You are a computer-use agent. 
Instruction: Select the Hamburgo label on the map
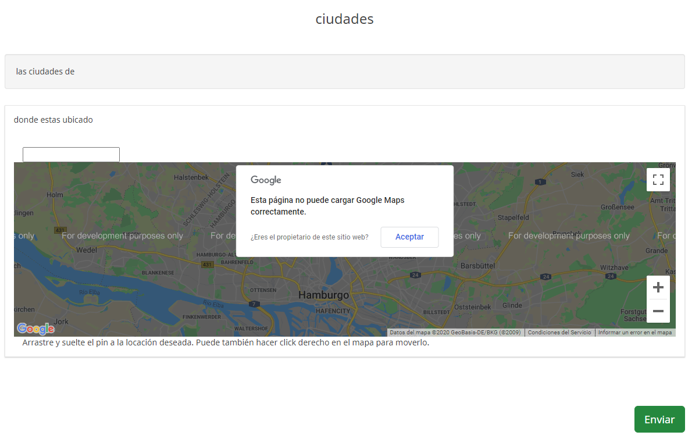[323, 295]
